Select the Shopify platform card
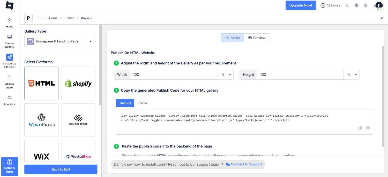The height and width of the screenshot is (177, 388). tap(78, 83)
